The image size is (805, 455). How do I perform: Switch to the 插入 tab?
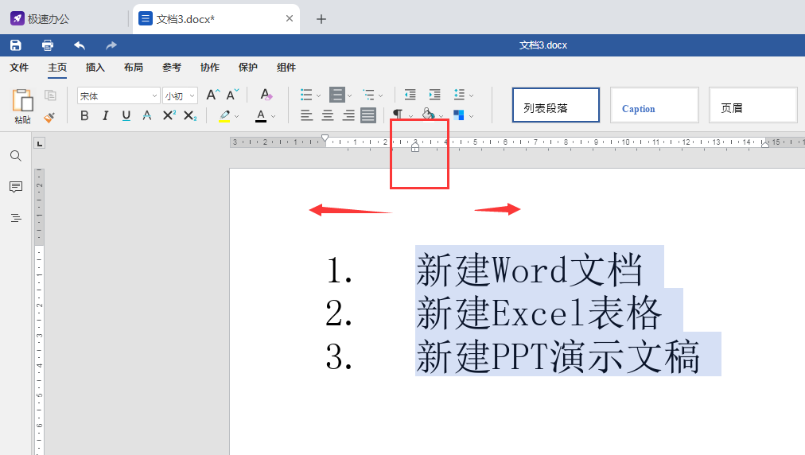95,68
